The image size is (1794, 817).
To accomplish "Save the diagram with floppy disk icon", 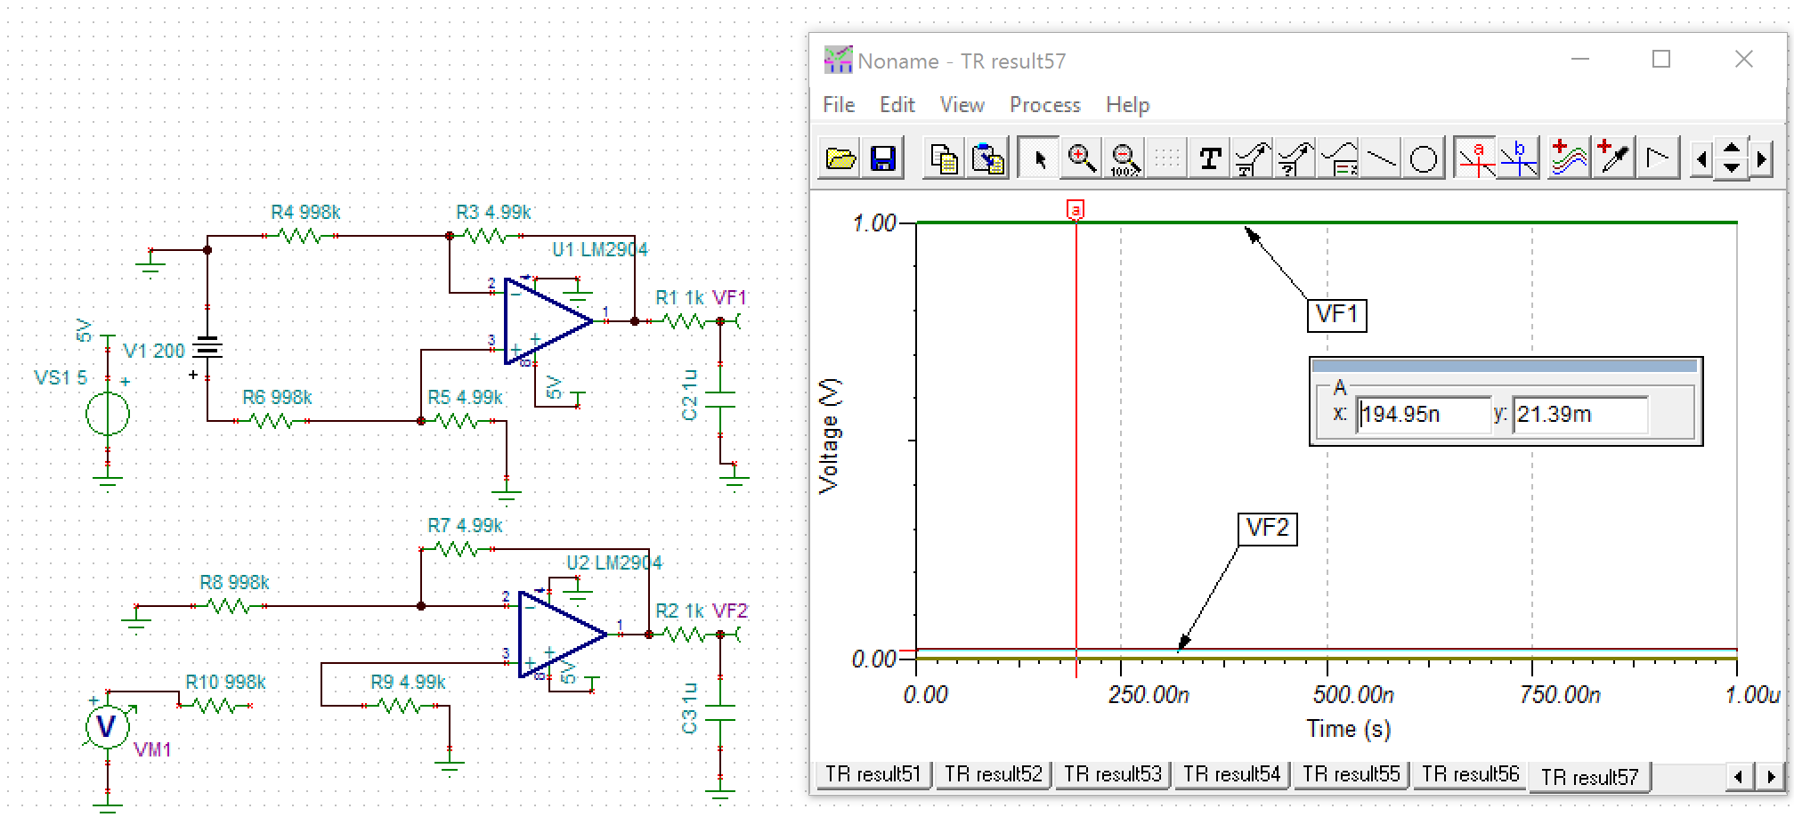I will coord(882,158).
